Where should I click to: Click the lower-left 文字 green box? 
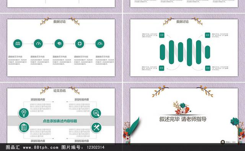[x=162, y=68]
